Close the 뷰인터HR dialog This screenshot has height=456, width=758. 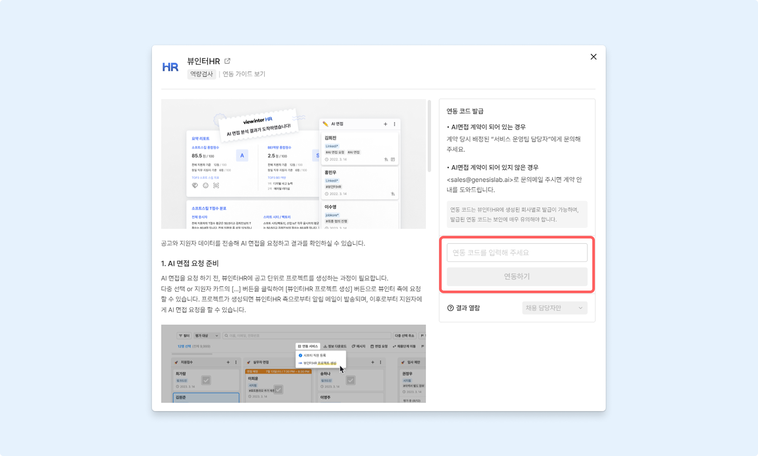[593, 57]
